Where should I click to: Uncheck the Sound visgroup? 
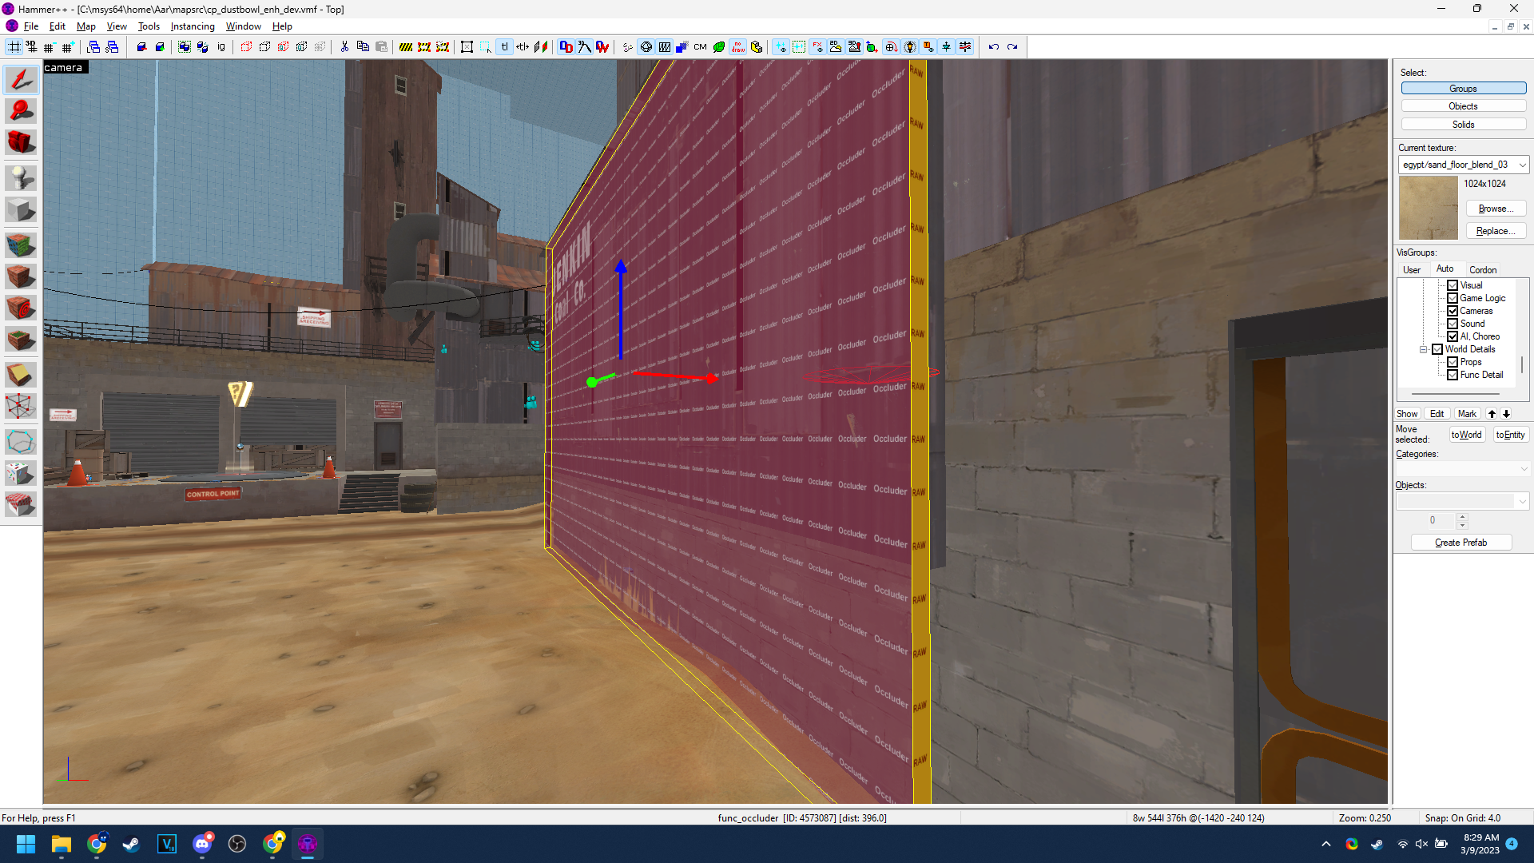click(x=1453, y=323)
